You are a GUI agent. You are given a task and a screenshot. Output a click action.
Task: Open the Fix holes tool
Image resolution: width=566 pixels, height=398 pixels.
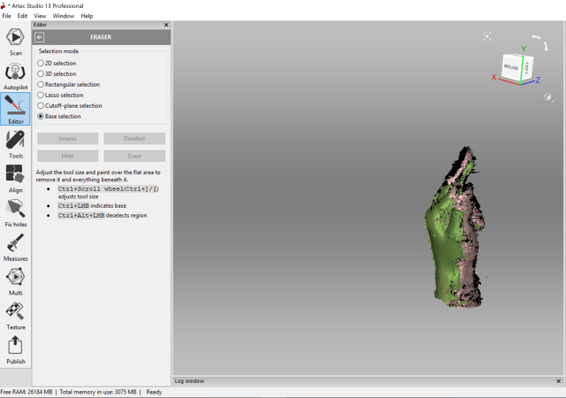click(15, 211)
